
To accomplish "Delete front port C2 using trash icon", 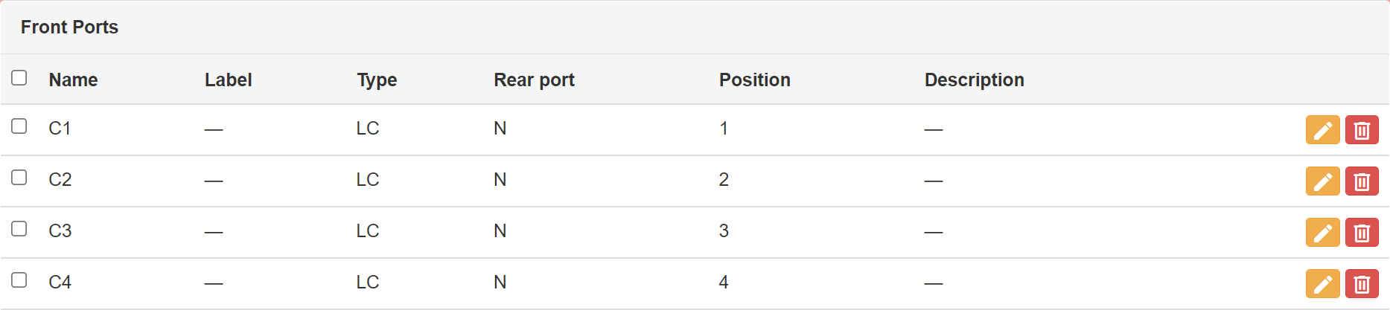I will pyautogui.click(x=1362, y=181).
